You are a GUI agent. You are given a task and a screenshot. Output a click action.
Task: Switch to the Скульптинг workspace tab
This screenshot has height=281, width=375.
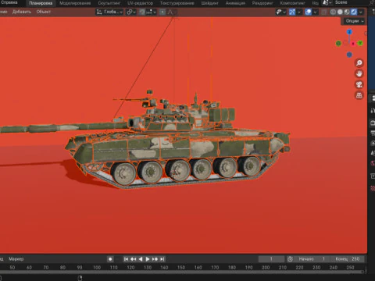[x=109, y=3]
